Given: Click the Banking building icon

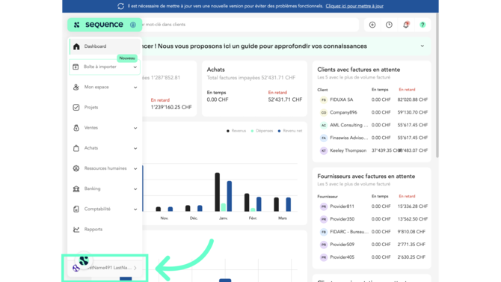Looking at the screenshot, I should [76, 188].
